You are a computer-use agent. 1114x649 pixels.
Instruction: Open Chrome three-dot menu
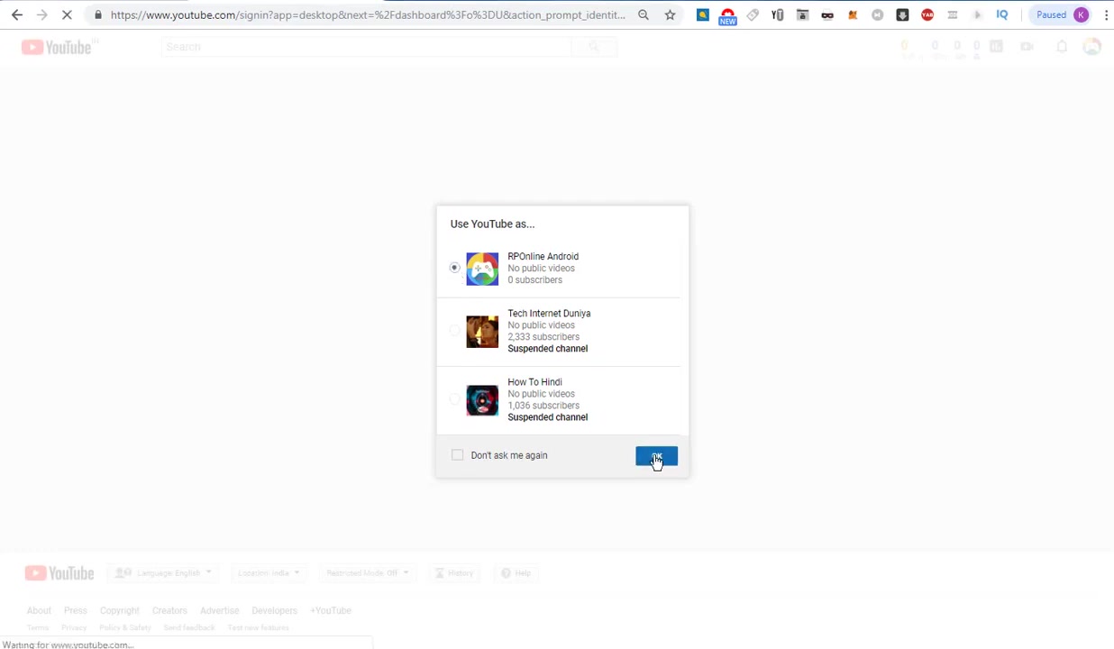[1106, 14]
